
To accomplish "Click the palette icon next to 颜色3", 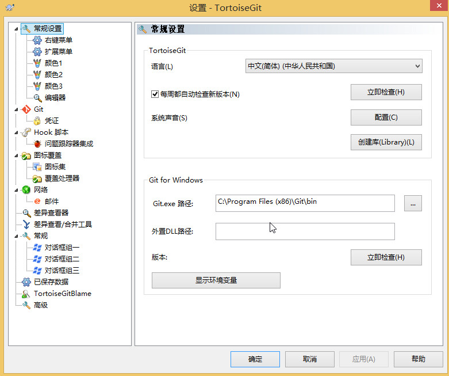I will point(37,86).
